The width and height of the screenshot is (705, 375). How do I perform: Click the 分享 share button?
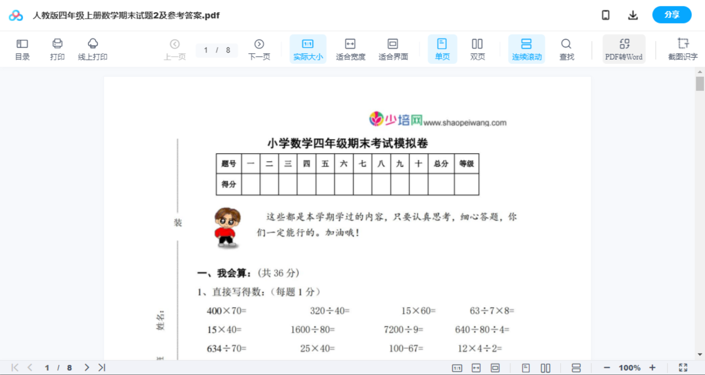coord(671,15)
